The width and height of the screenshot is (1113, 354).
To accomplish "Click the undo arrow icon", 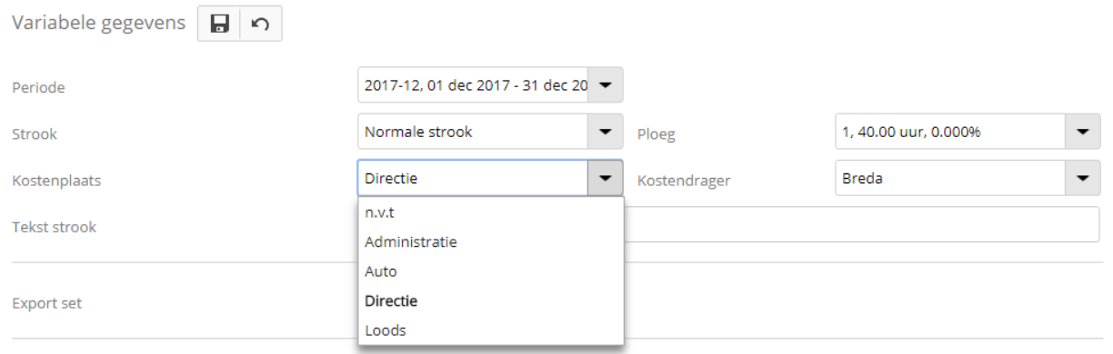I will coord(261,25).
